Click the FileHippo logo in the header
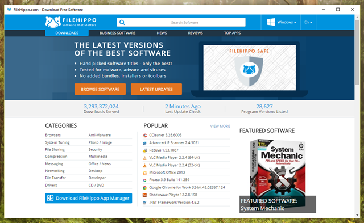This screenshot has height=223, width=364. [71, 22]
